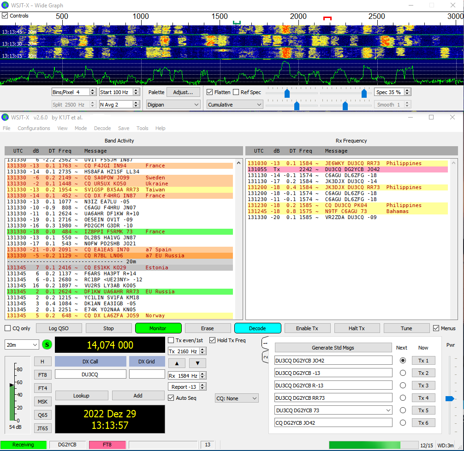The height and width of the screenshot is (451, 464).
Task: Open the Digipan palette dropdown
Action: coord(173,104)
